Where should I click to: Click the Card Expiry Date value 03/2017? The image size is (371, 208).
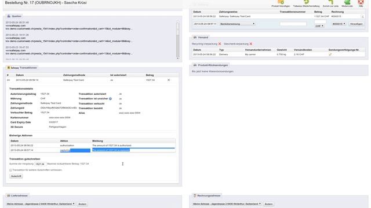point(53,122)
